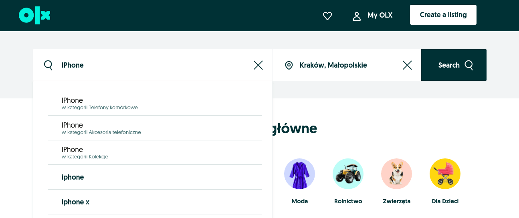Open the Zwierzęta dog category icon
This screenshot has height=218, width=519.
pos(396,174)
